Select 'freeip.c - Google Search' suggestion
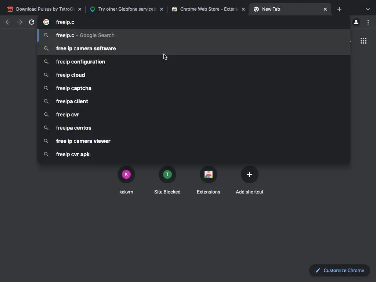Image resolution: width=376 pixels, height=282 pixels. coord(194,35)
